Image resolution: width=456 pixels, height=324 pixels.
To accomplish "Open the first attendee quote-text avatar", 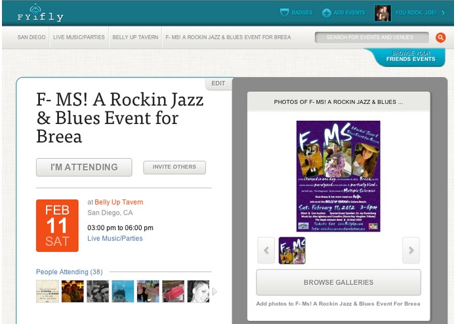I will coord(47,291).
